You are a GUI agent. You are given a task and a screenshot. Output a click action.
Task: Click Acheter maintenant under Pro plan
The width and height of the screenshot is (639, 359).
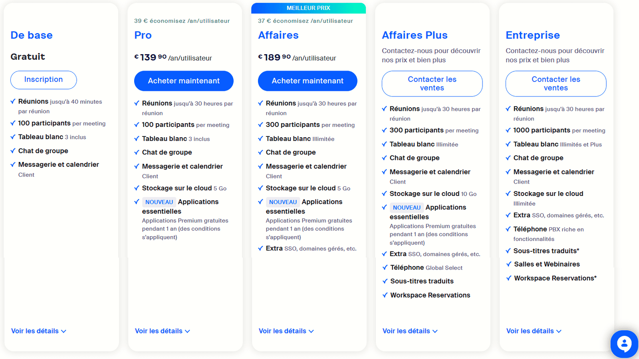(x=184, y=81)
